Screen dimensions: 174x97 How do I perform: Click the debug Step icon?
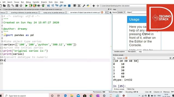[x=53, y=6]
